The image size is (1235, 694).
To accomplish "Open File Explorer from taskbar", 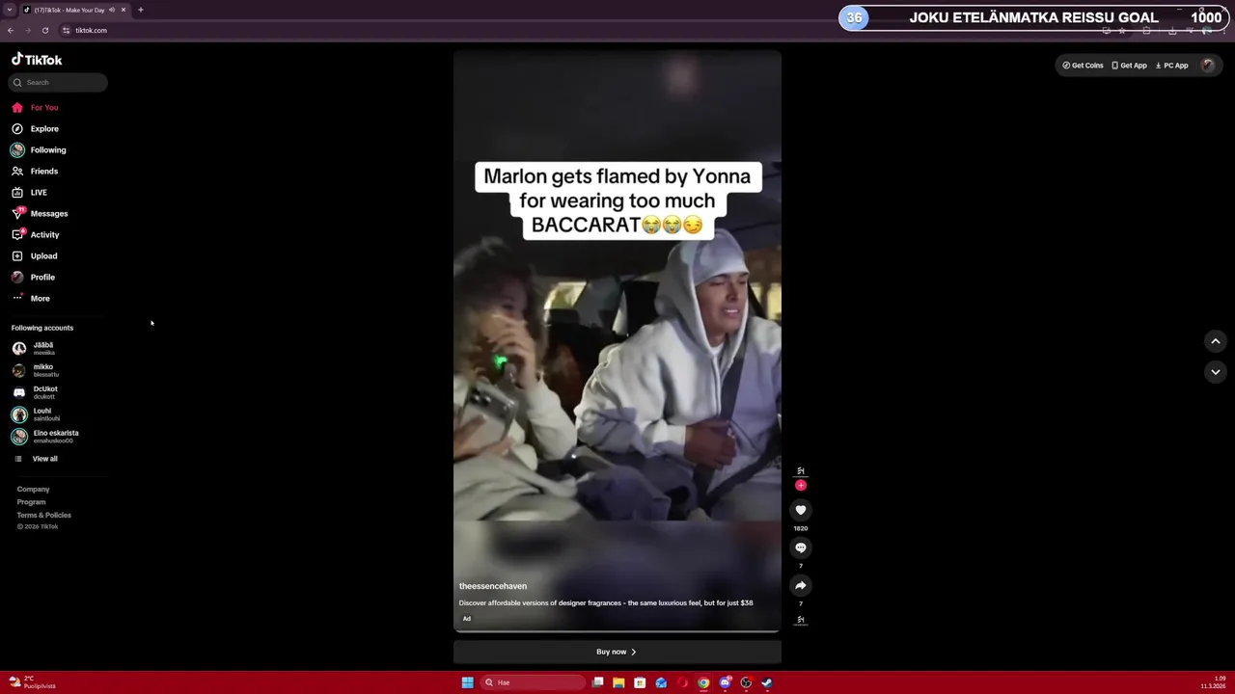I will tap(618, 682).
